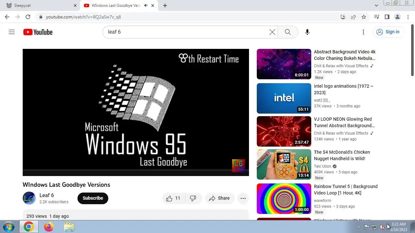Go to the YouTube home logo
This screenshot has width=415, height=233.
tap(38, 32)
